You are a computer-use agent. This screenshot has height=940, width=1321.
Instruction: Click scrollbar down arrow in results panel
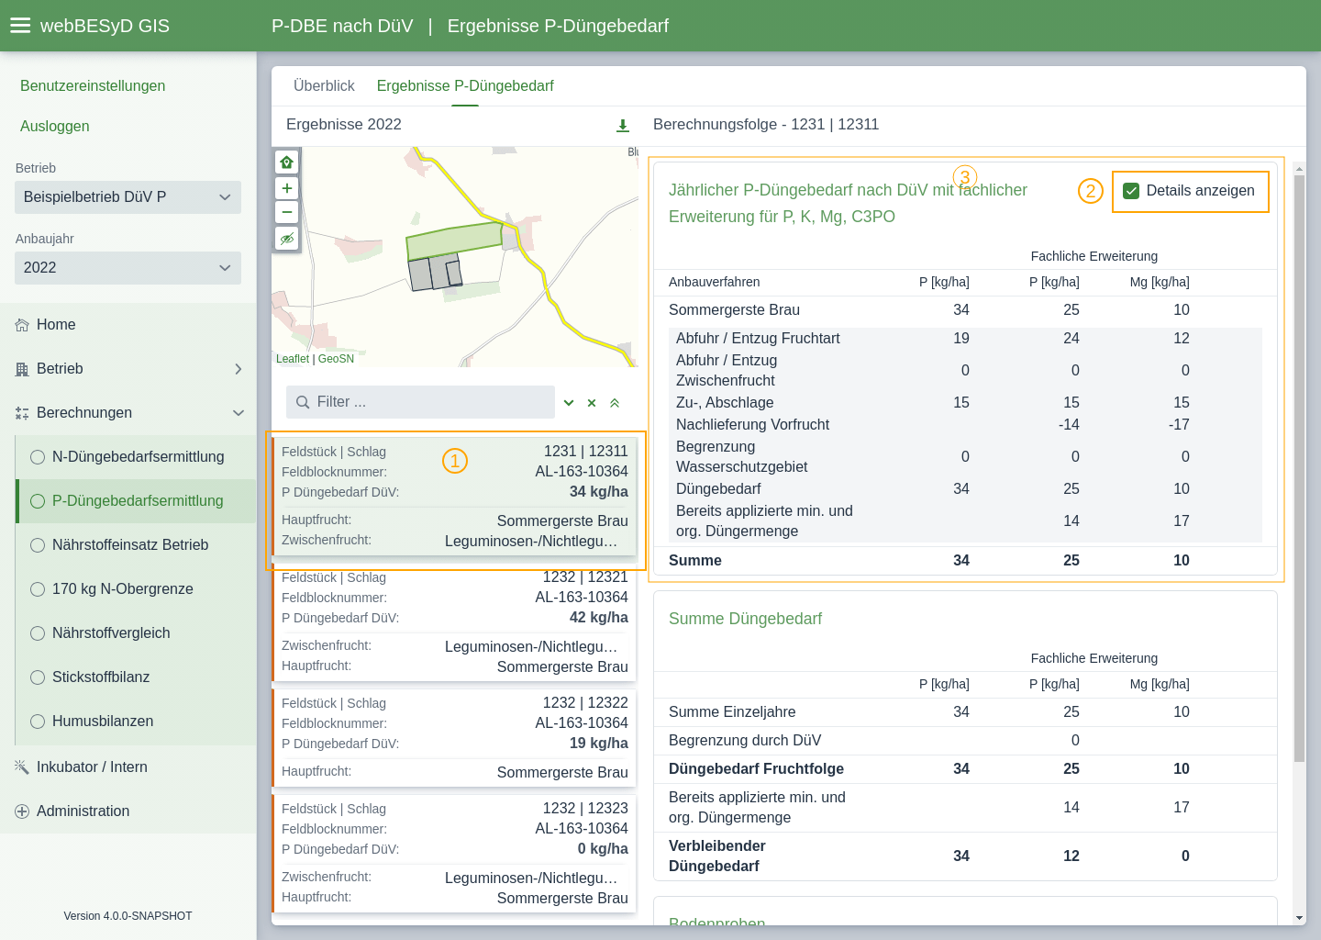[1299, 918]
